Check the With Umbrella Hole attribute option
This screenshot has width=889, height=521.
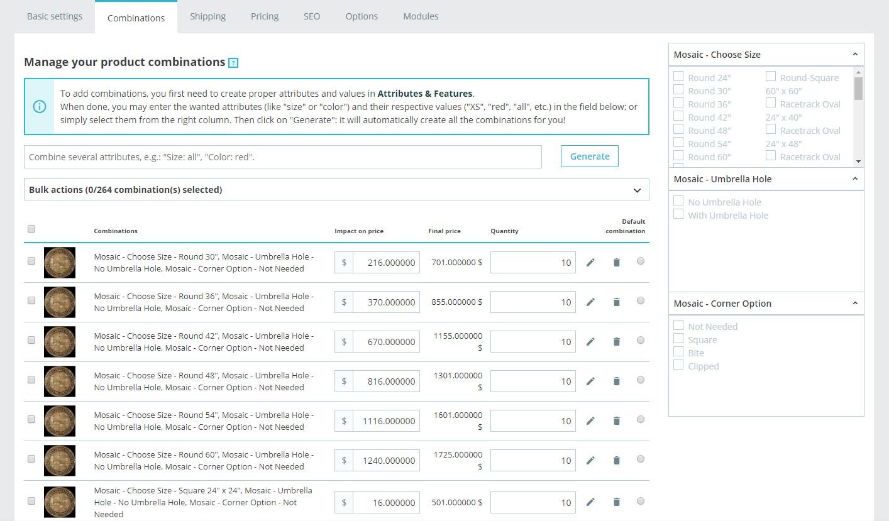point(678,214)
